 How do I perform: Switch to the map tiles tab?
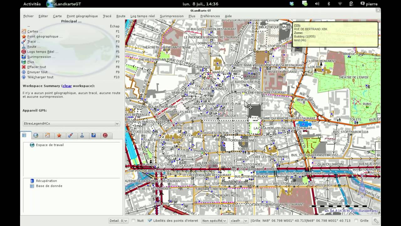tap(47, 136)
